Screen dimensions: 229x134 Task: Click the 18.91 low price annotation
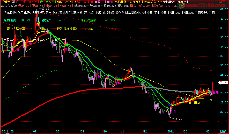pyautogui.click(x=178, y=119)
